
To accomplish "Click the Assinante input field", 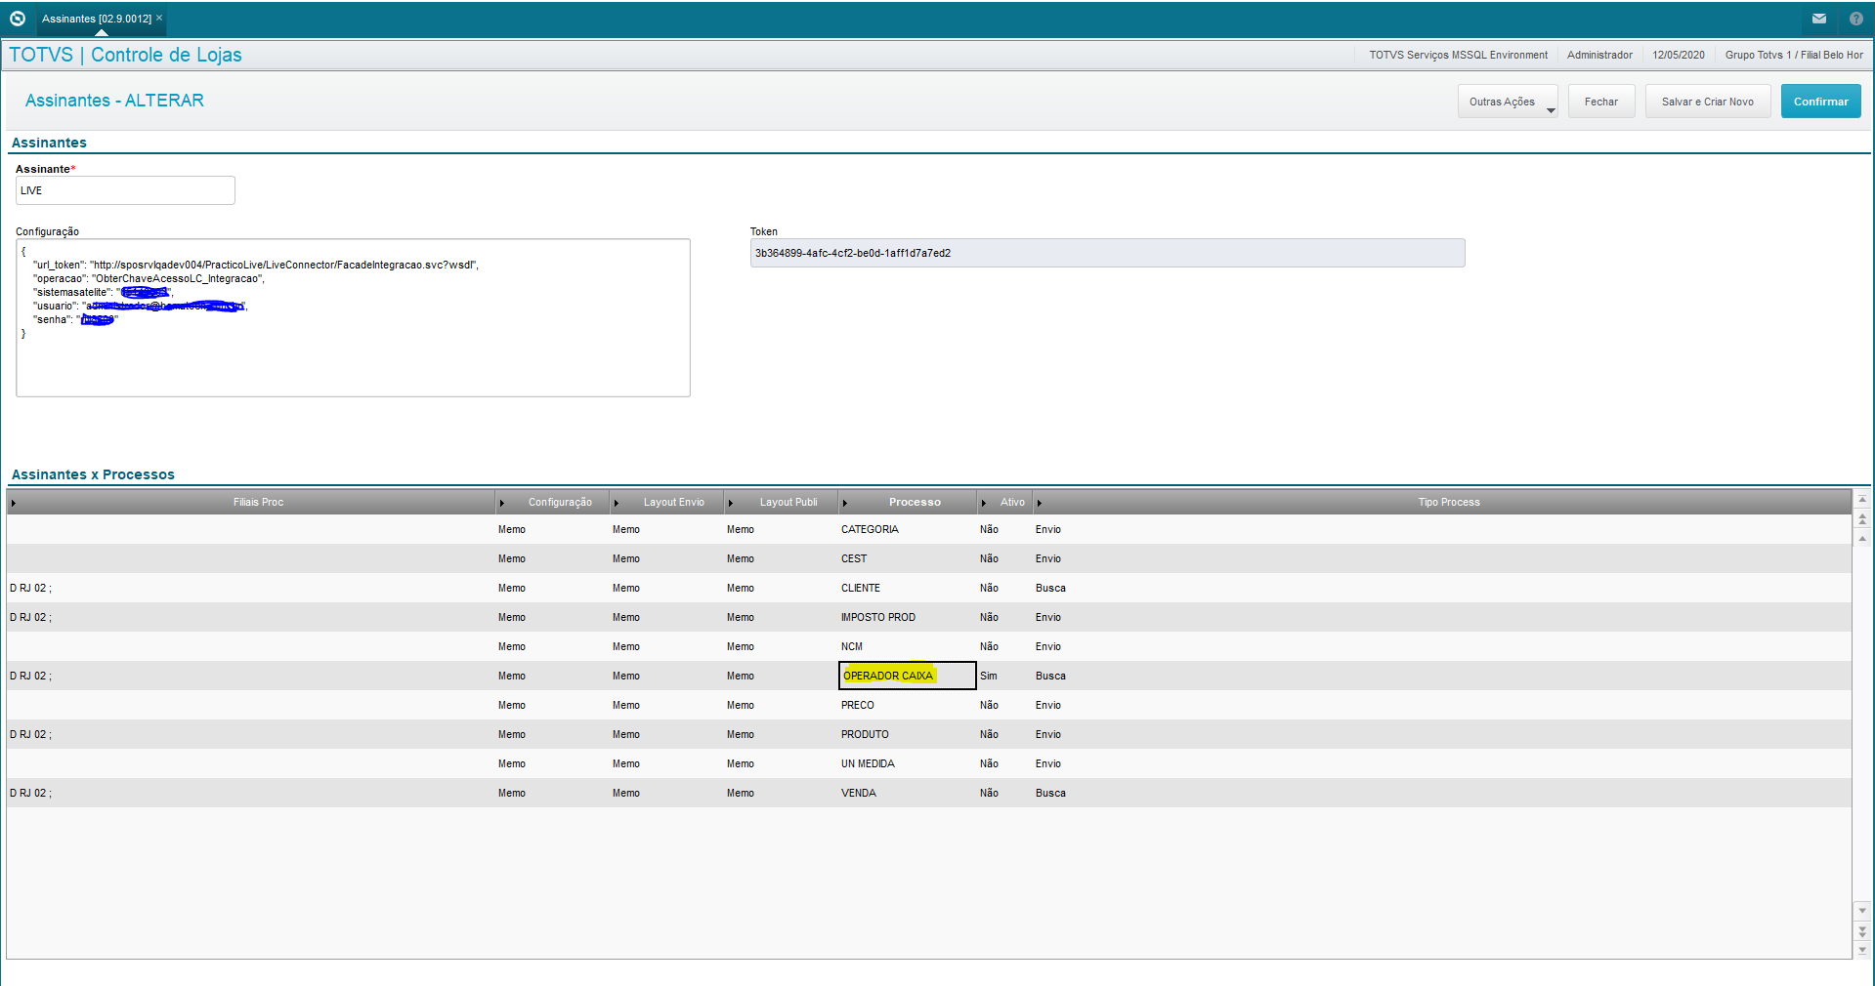I will coord(125,190).
